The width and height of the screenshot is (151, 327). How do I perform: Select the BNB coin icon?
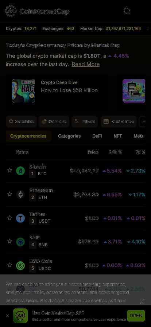coord(20,242)
